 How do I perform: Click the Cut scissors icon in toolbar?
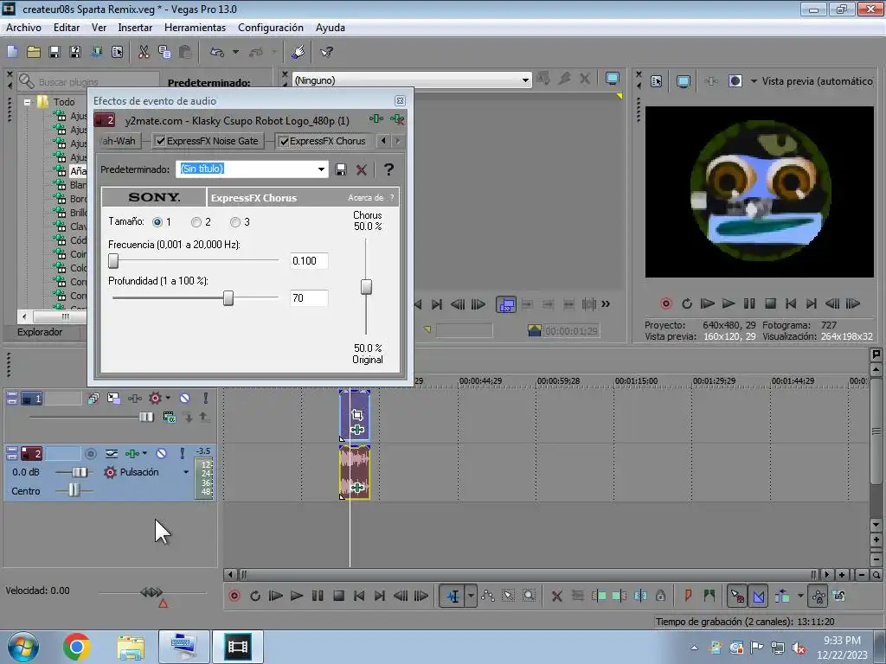[144, 52]
